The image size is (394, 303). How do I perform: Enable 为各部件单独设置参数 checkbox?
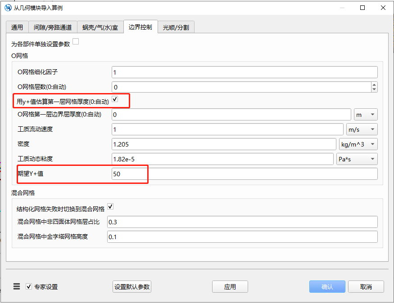click(x=76, y=40)
